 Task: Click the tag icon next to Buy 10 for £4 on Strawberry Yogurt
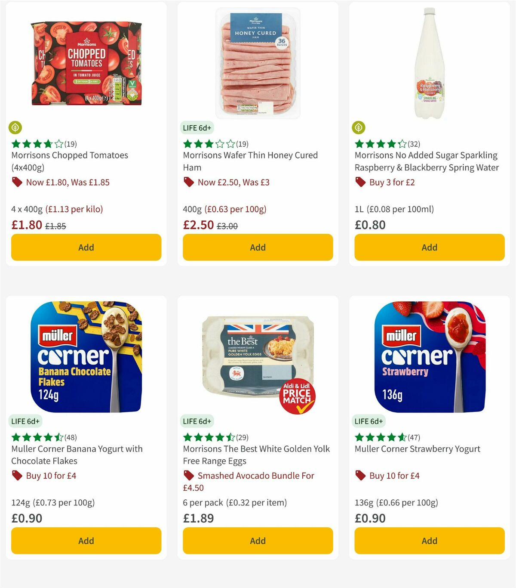pos(360,476)
